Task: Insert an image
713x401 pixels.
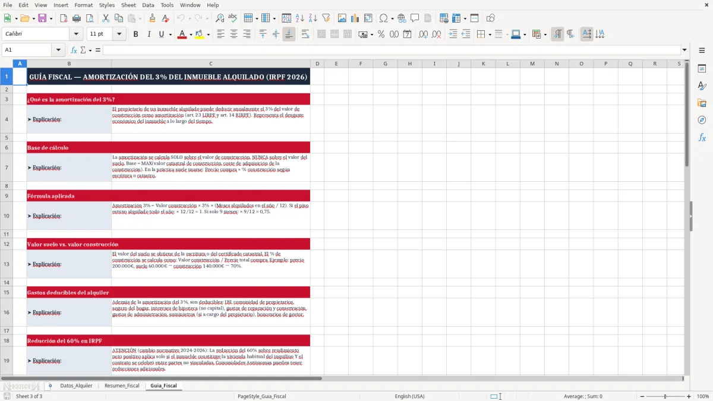Action: pyautogui.click(x=343, y=18)
